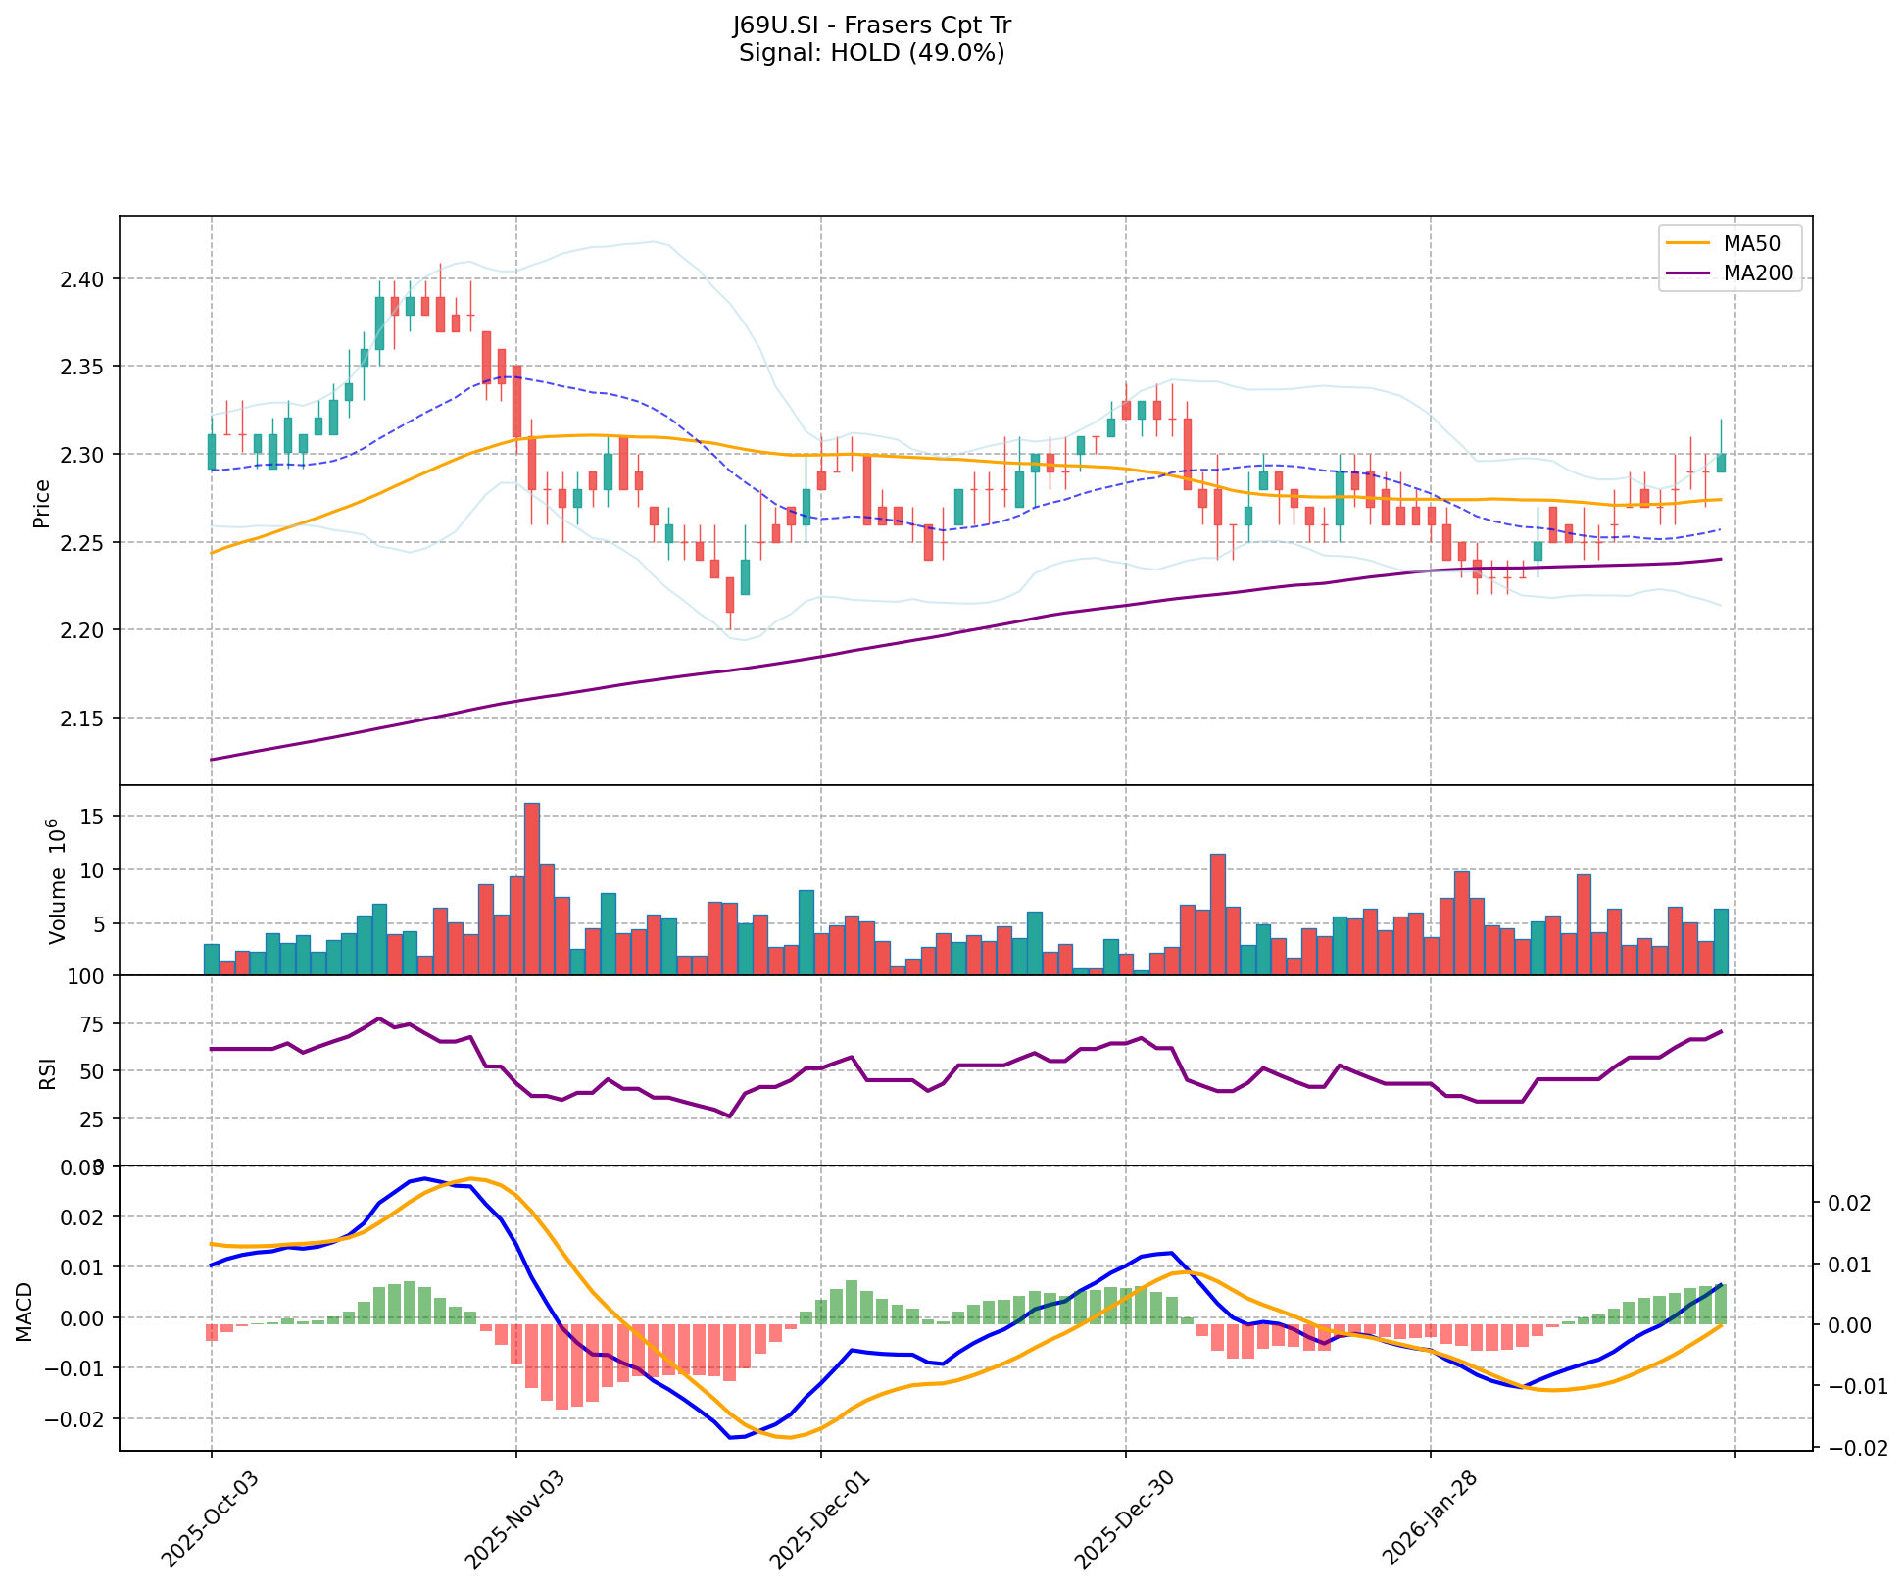
Task: Click the Price axis label
Action: tap(42, 504)
